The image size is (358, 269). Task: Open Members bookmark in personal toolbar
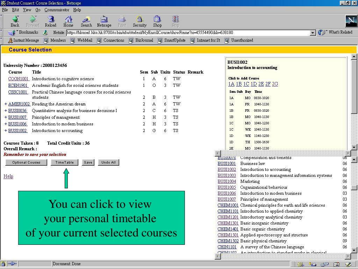[55, 40]
